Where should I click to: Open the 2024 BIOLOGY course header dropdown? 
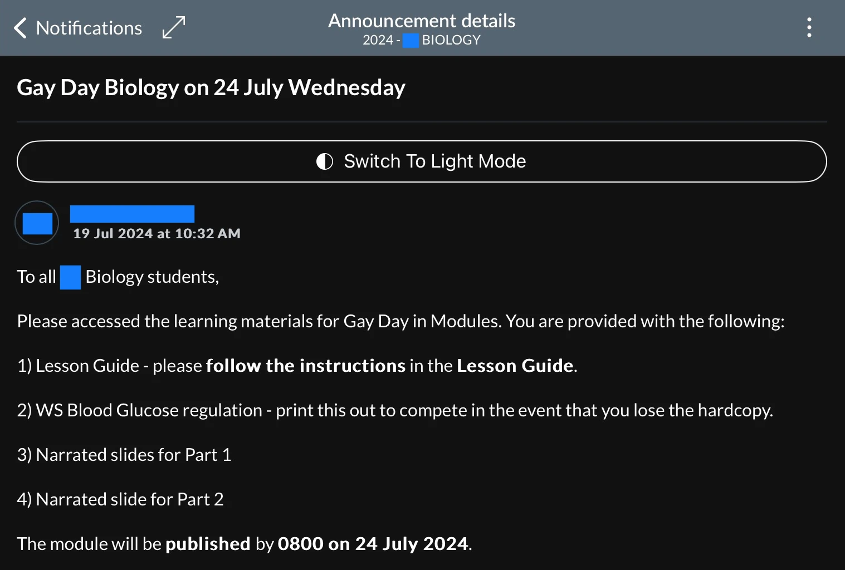[422, 40]
